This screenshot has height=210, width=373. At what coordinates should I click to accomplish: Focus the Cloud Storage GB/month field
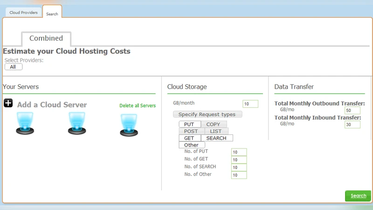point(250,104)
